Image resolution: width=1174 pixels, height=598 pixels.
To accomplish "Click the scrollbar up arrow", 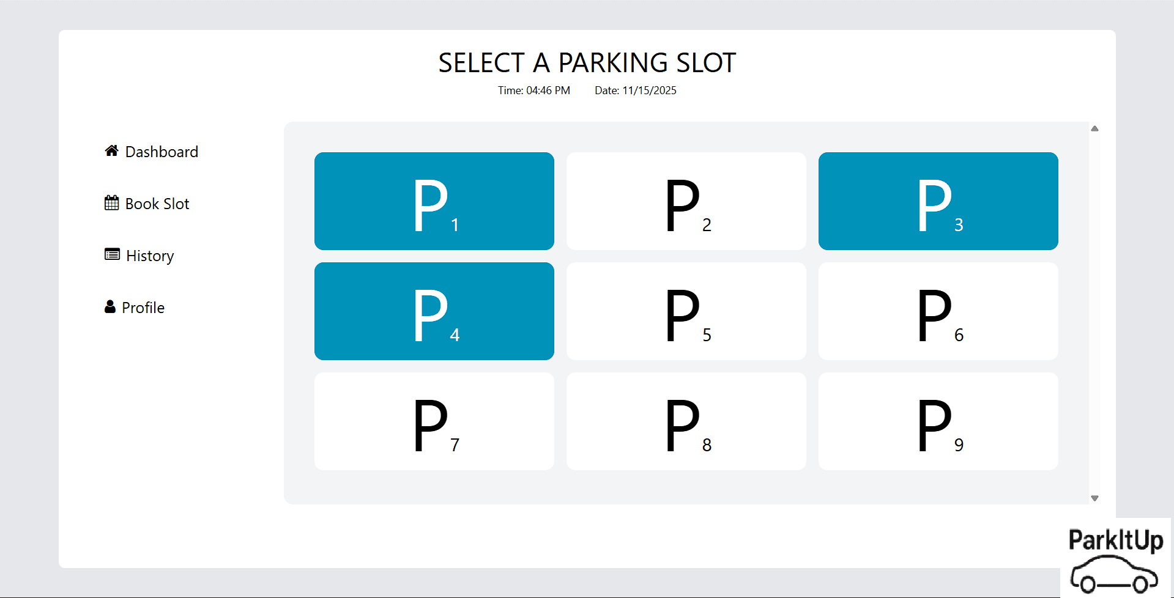I will [1094, 128].
